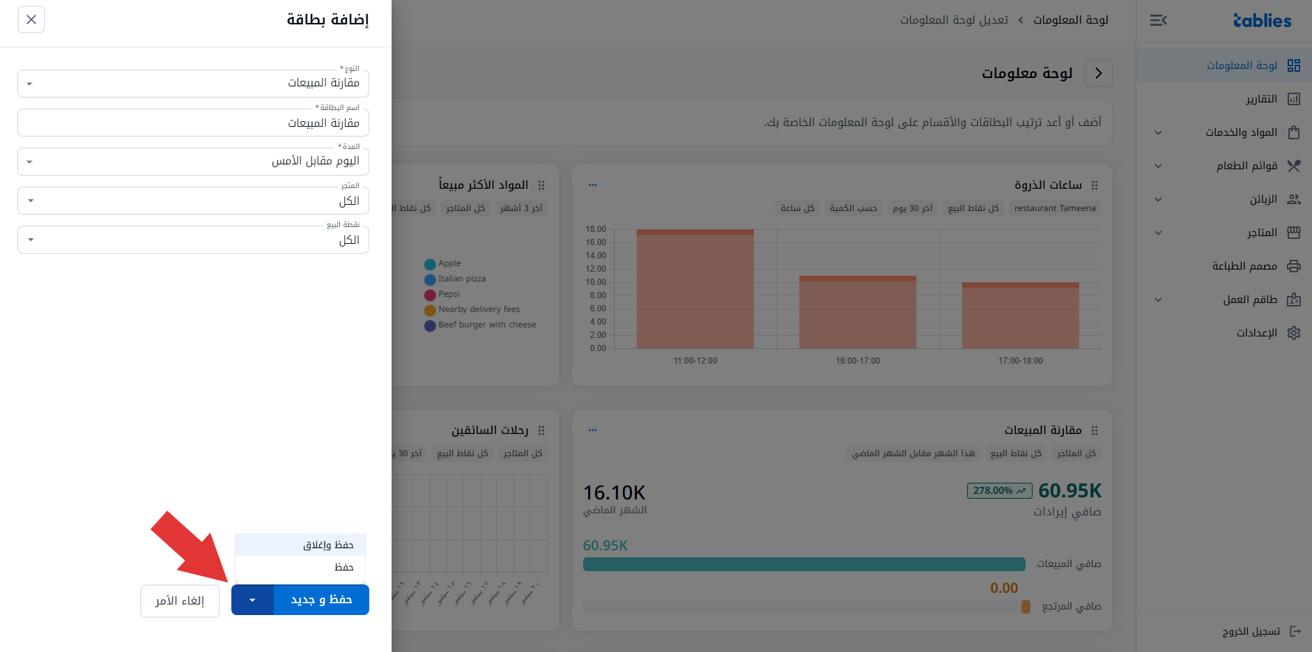Screen dimensions: 1312x652
Task: Click the tablies logo
Action: 1262,21
